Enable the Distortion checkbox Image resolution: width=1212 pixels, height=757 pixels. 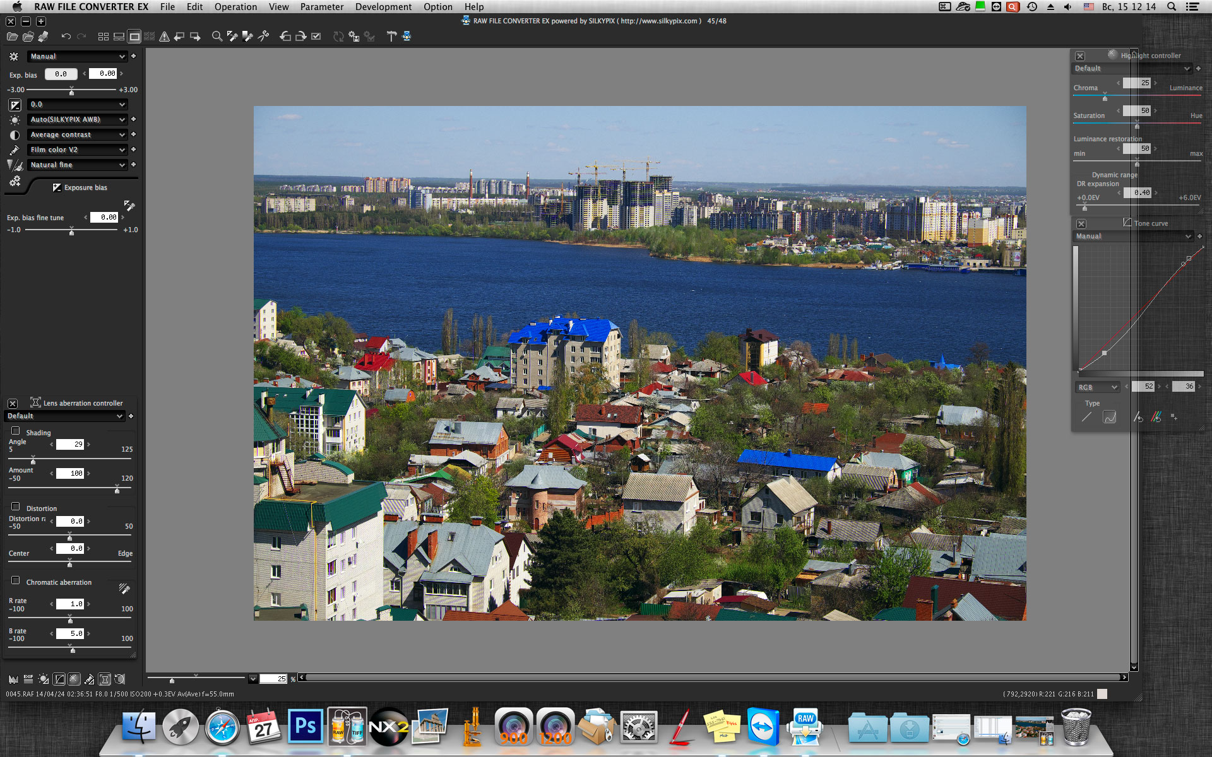(x=16, y=507)
